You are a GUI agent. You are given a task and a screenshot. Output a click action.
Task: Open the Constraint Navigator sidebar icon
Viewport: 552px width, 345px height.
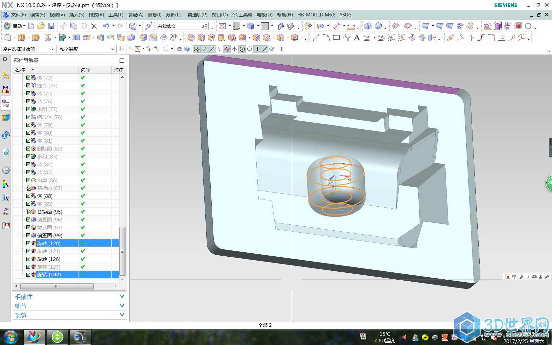[6, 89]
